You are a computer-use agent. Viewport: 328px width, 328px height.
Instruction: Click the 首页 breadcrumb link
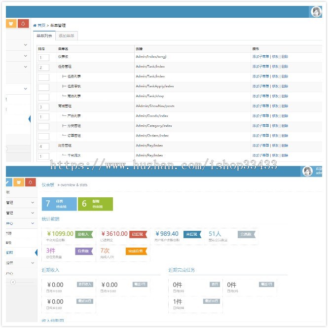41,26
